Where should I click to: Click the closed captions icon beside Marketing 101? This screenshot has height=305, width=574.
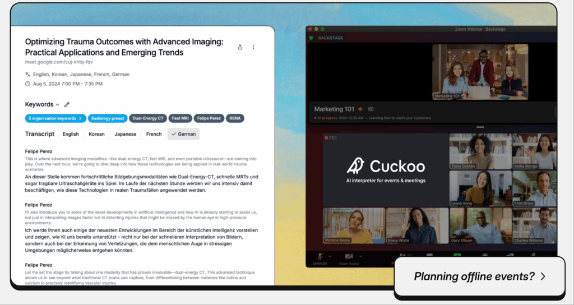[x=371, y=109]
